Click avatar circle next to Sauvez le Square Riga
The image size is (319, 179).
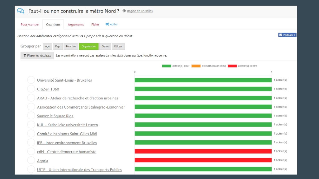31,116
